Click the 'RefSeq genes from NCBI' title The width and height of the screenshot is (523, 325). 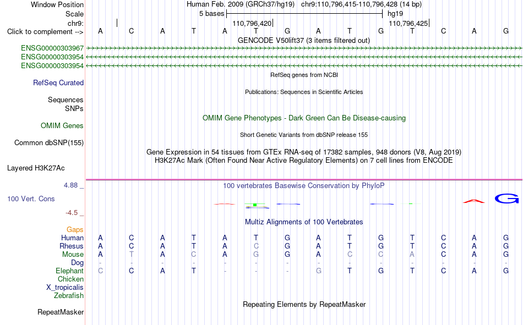coord(304,75)
